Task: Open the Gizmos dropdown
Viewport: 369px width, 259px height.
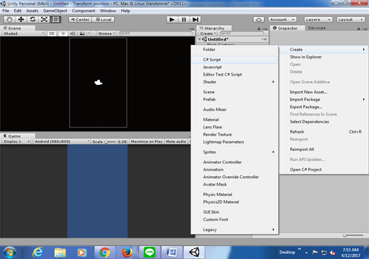Action: tap(107, 33)
